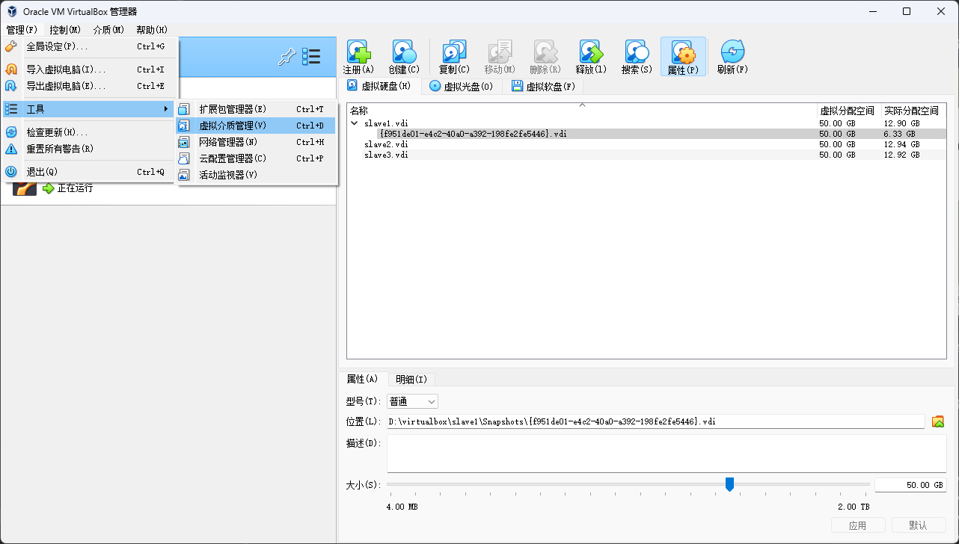
Task: Open 搜索(S) search from the toolbar
Action: click(x=637, y=57)
